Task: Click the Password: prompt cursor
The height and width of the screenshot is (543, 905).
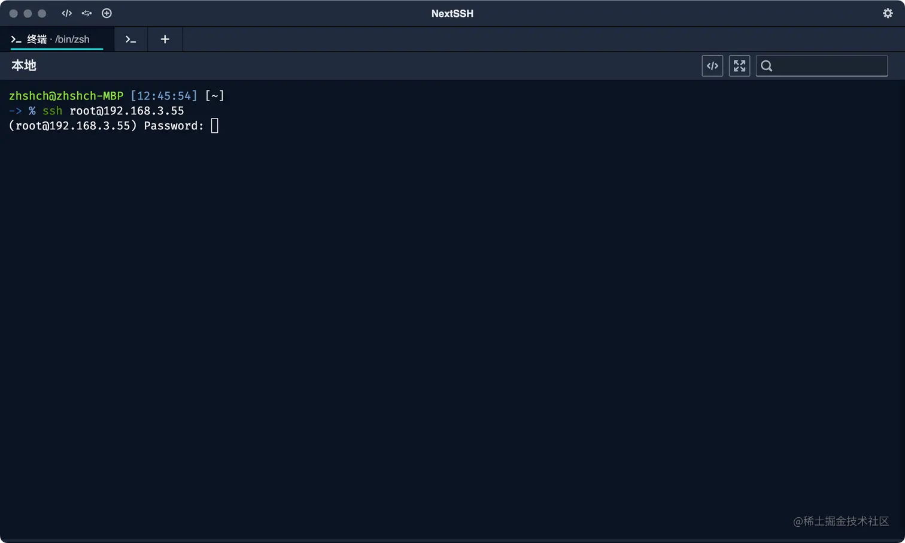Action: 215,126
